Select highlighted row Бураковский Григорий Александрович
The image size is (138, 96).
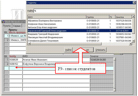(x=80, y=31)
